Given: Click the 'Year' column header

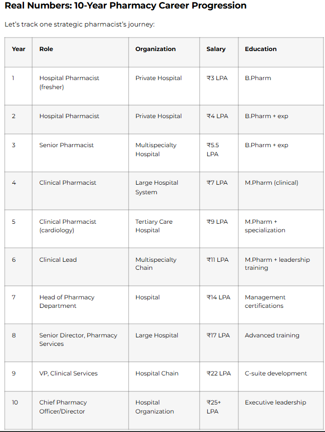Looking at the screenshot, I should (x=19, y=49).
